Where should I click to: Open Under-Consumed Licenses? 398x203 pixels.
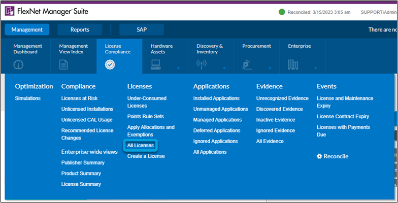pyautogui.click(x=147, y=101)
